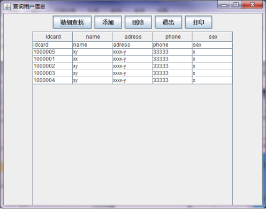Minimize the 查询用户信息 window

coord(224,5)
